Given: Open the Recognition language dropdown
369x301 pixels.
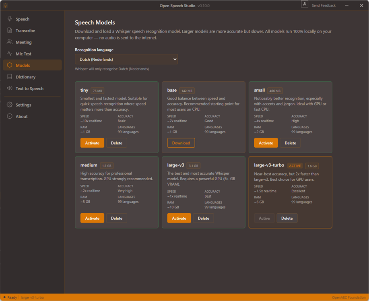Looking at the screenshot, I should [126, 59].
